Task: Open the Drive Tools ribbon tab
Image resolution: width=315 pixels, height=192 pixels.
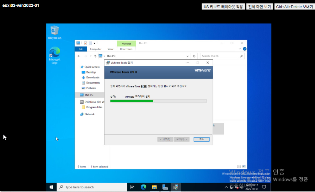Action: coord(126,49)
